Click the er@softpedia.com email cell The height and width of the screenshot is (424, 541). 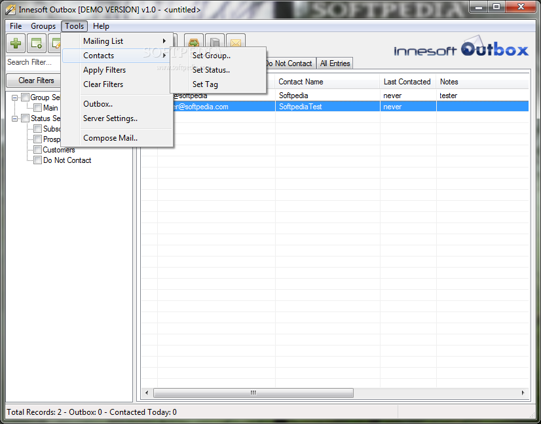[x=224, y=107]
